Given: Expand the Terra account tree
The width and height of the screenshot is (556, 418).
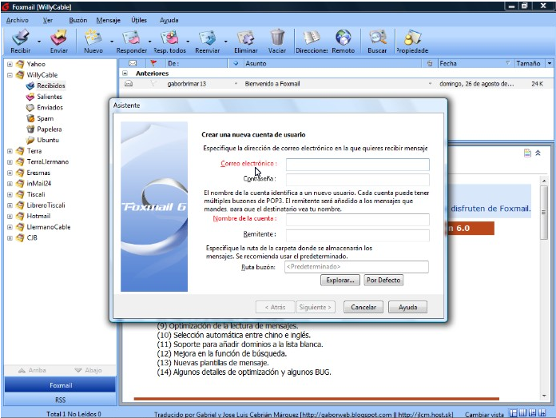Looking at the screenshot, I should pyautogui.click(x=10, y=151).
